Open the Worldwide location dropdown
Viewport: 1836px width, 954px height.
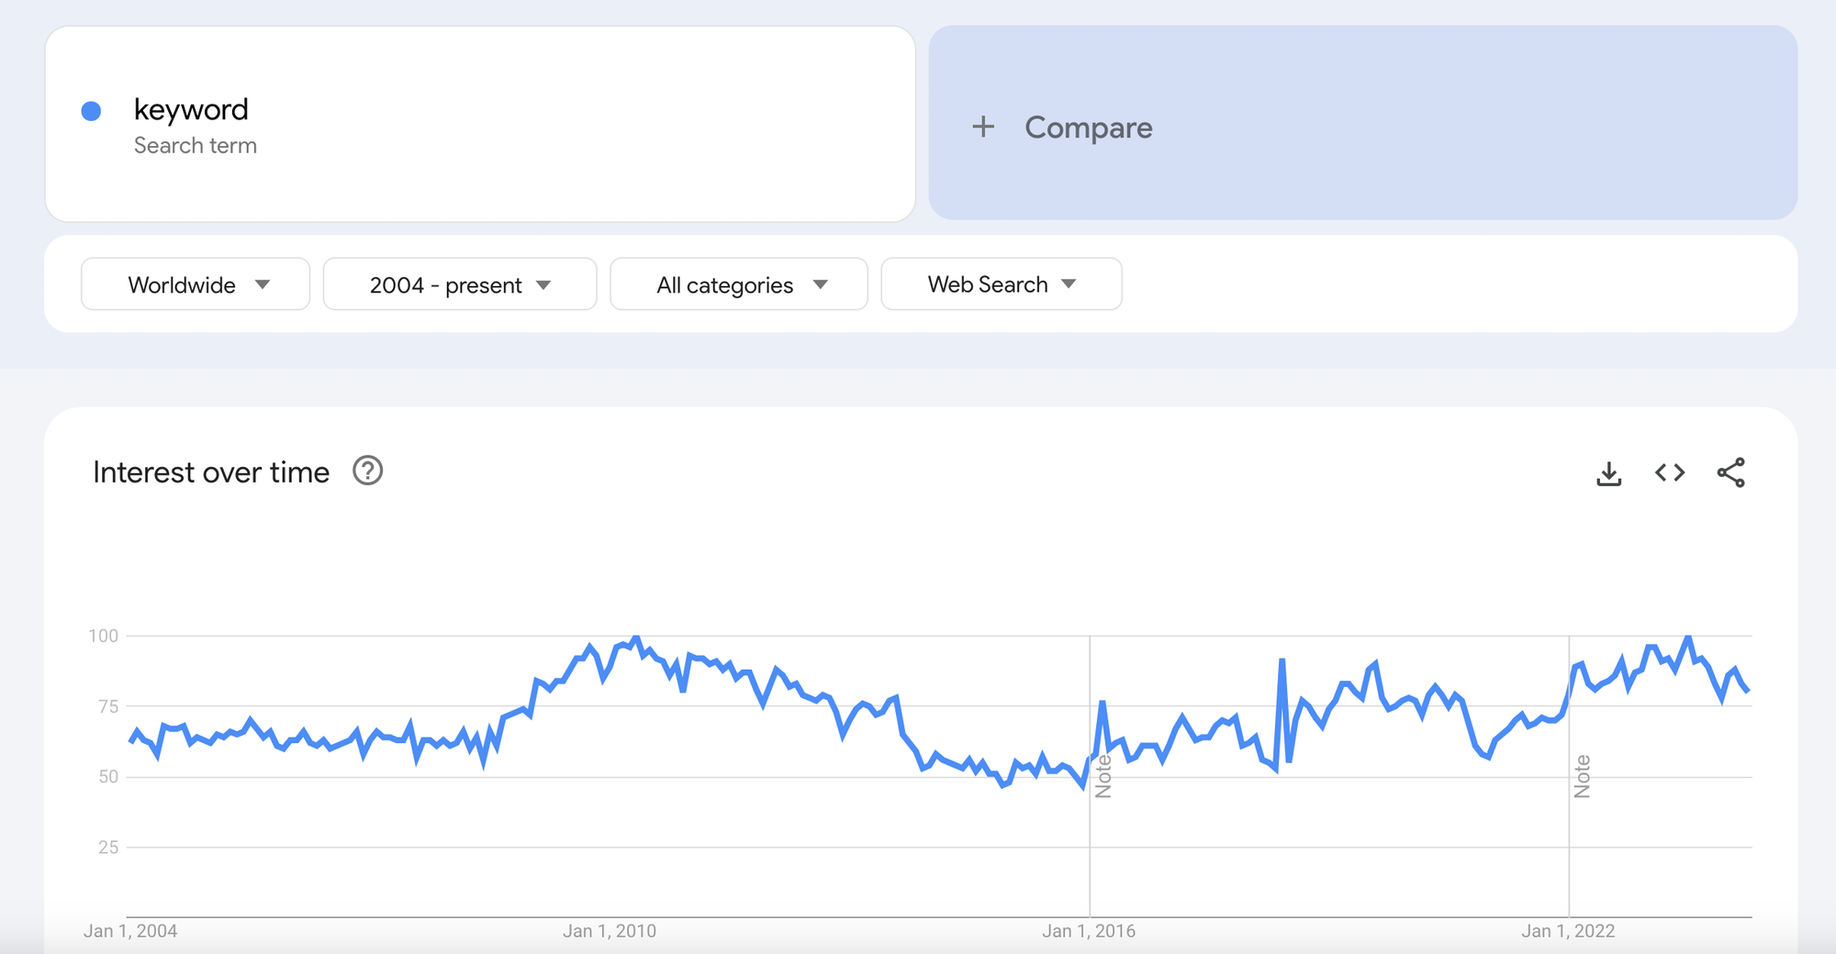pos(195,284)
